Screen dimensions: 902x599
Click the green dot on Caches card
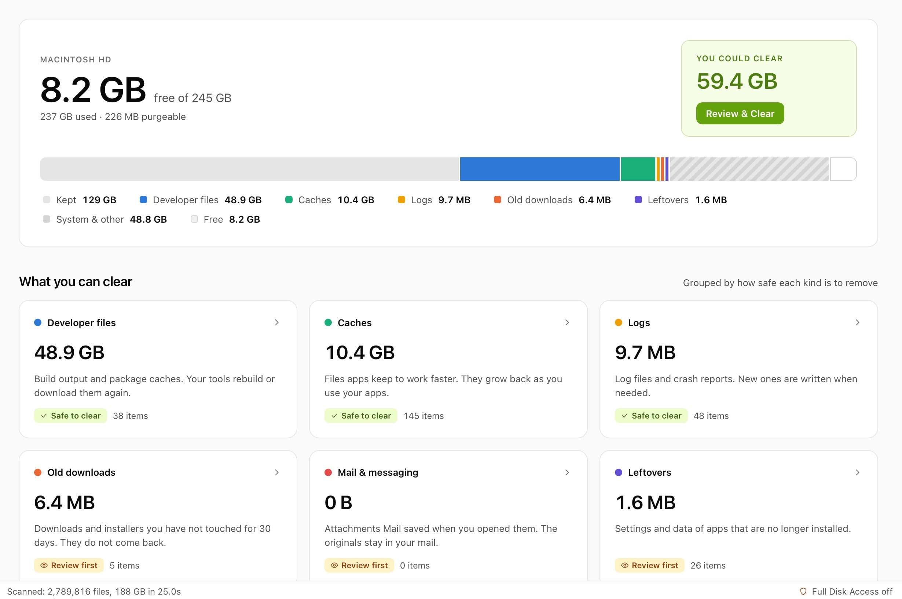pyautogui.click(x=328, y=322)
